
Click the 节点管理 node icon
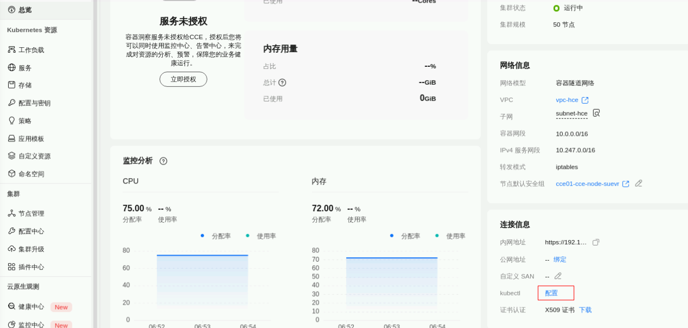click(x=11, y=213)
